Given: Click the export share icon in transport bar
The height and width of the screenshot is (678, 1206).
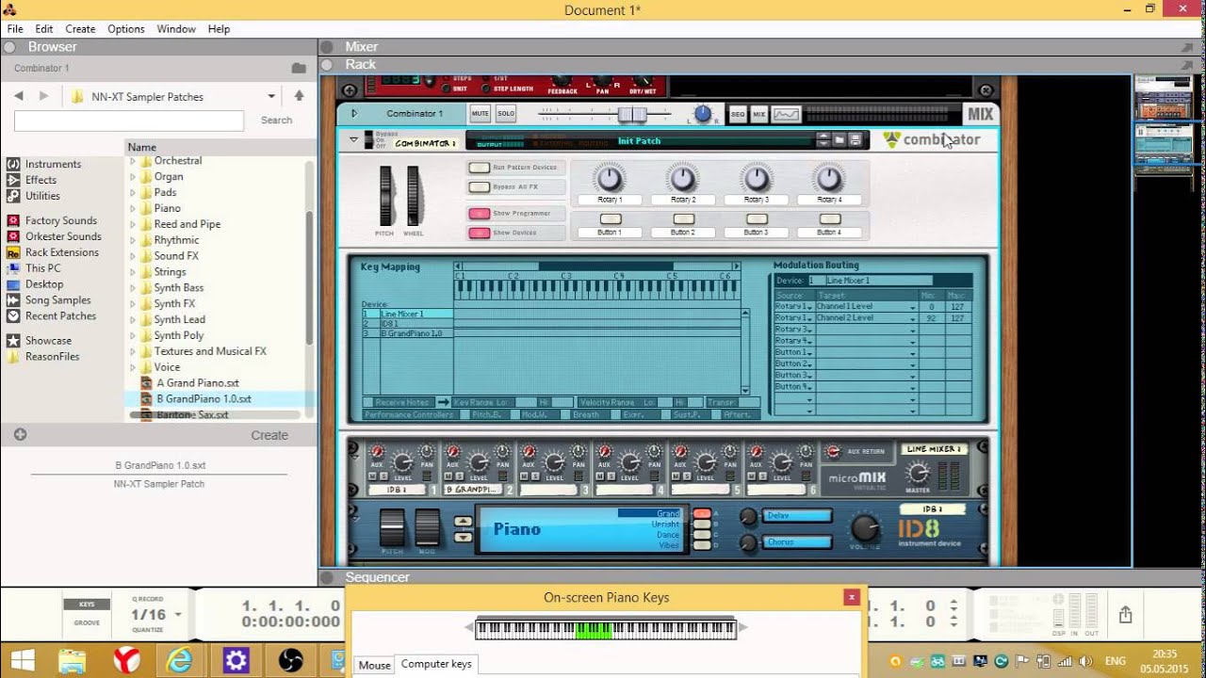Looking at the screenshot, I should pyautogui.click(x=1126, y=615).
